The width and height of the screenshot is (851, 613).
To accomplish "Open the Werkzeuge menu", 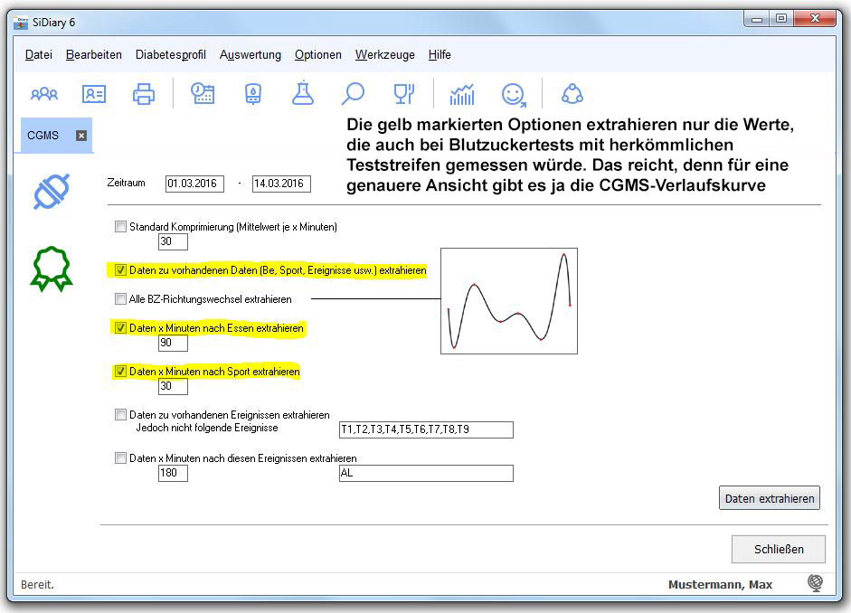I will [384, 55].
